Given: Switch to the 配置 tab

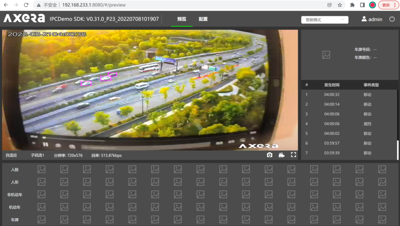Looking at the screenshot, I should point(203,19).
